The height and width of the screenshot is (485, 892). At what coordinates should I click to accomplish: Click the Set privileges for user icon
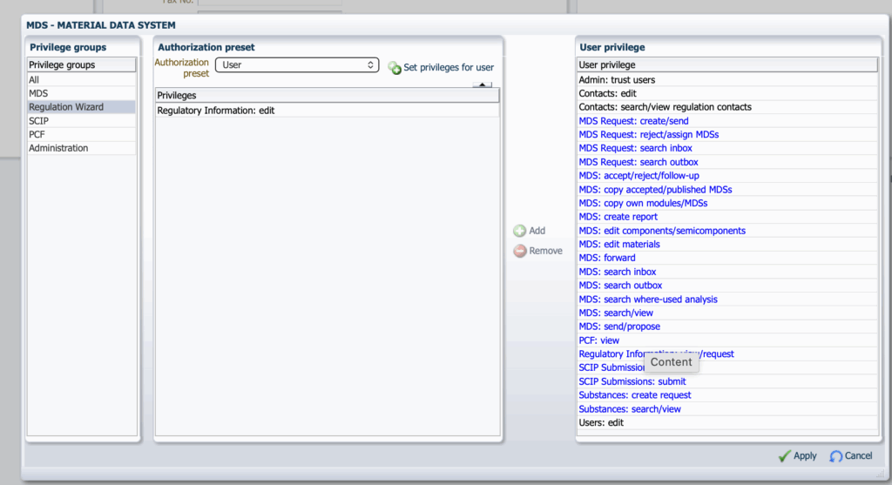(395, 68)
